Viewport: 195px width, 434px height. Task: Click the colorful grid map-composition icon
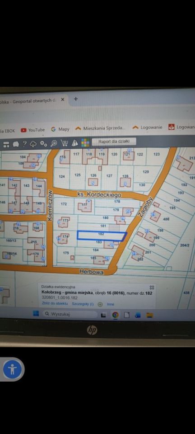pyautogui.click(x=85, y=142)
